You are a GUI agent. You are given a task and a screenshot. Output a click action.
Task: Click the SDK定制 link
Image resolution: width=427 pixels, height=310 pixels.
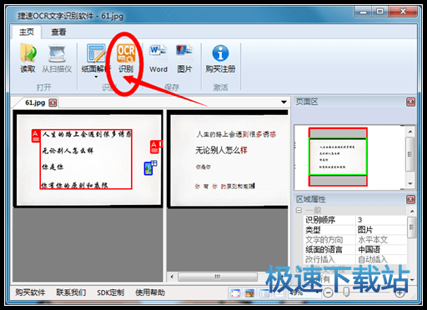pyautogui.click(x=110, y=292)
